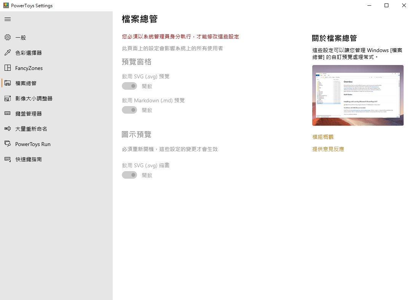Click the 大量重新命名 rename icon
This screenshot has height=300, width=412.
[x=8, y=129]
